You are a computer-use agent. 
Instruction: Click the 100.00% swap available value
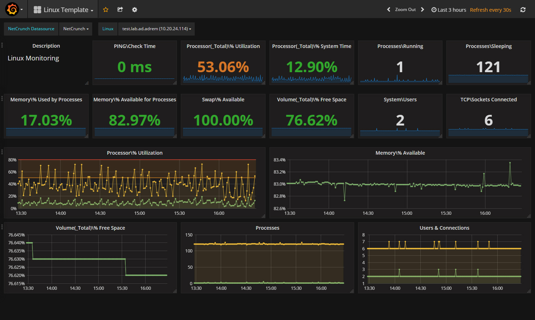tap(223, 120)
